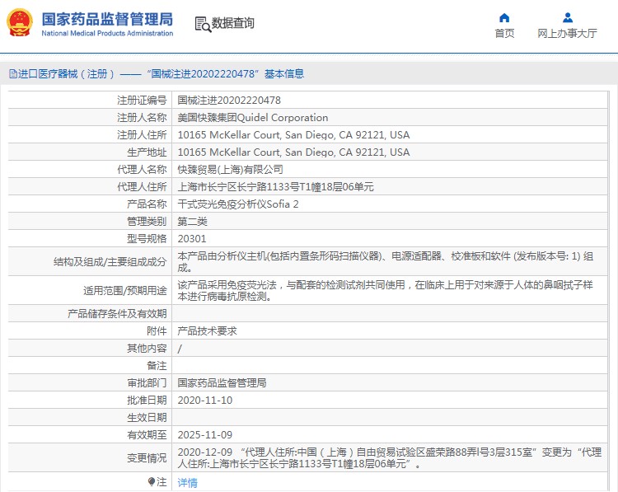The height and width of the screenshot is (492, 618).
Task: Click the address in 注册人住所 row
Action: [x=293, y=135]
